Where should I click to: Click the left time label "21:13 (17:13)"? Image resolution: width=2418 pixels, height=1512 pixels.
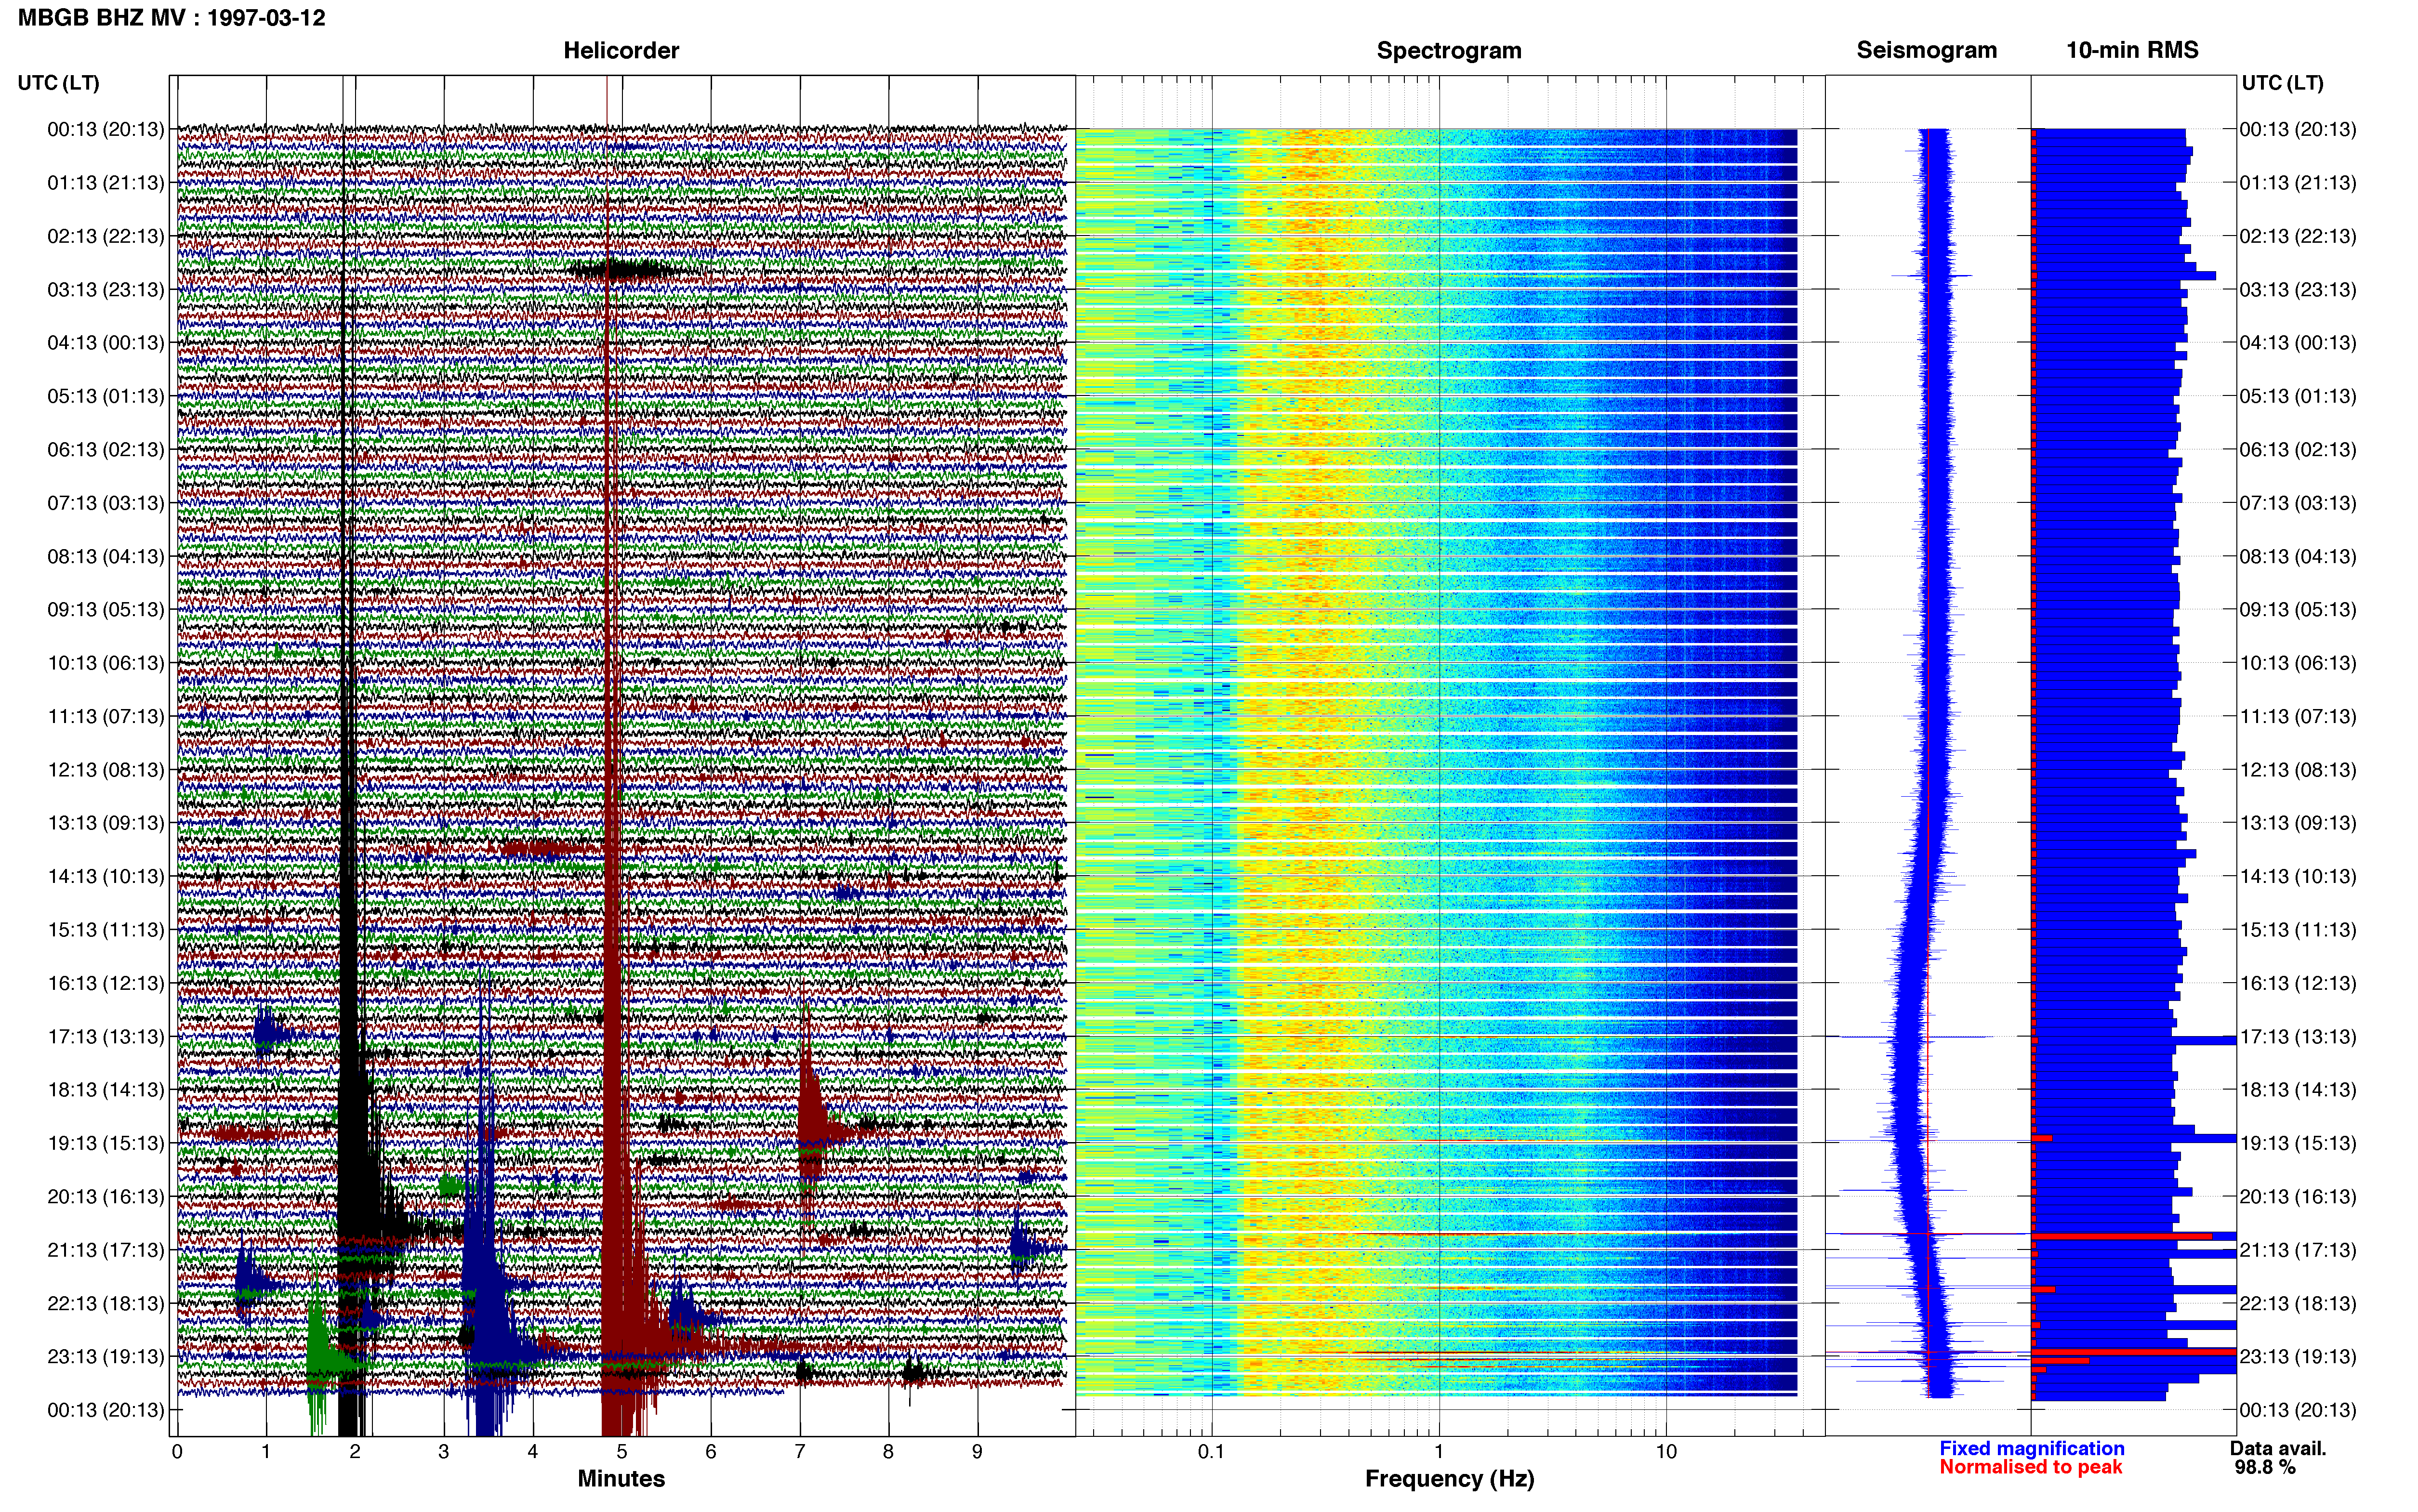pos(106,1249)
